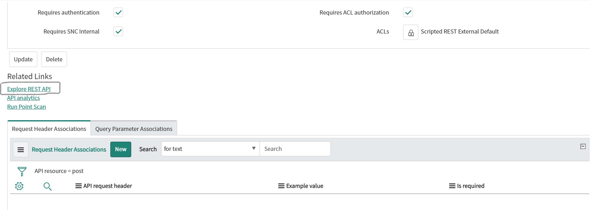Switch to the Query Parameter Associations tab
The width and height of the screenshot is (590, 210).
coord(133,129)
